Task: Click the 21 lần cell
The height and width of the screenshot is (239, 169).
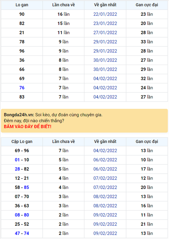Action: 147,224
